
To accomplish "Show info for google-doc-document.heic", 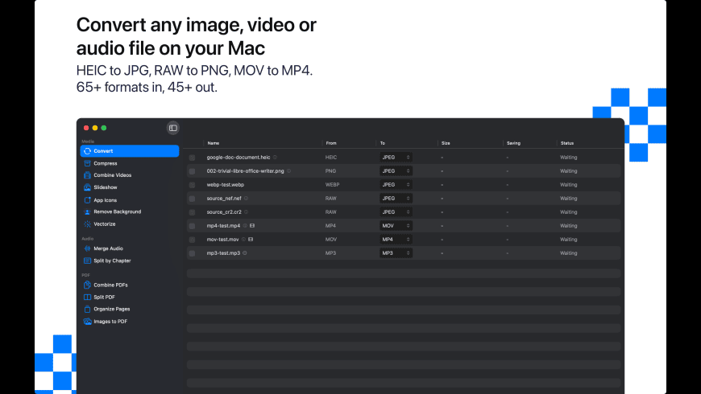I will click(275, 157).
